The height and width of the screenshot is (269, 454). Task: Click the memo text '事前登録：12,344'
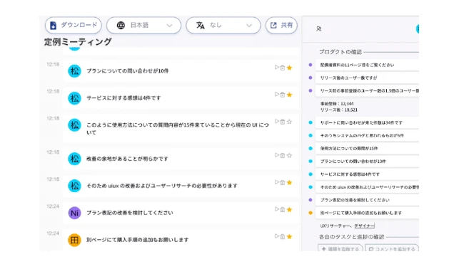coord(337,104)
